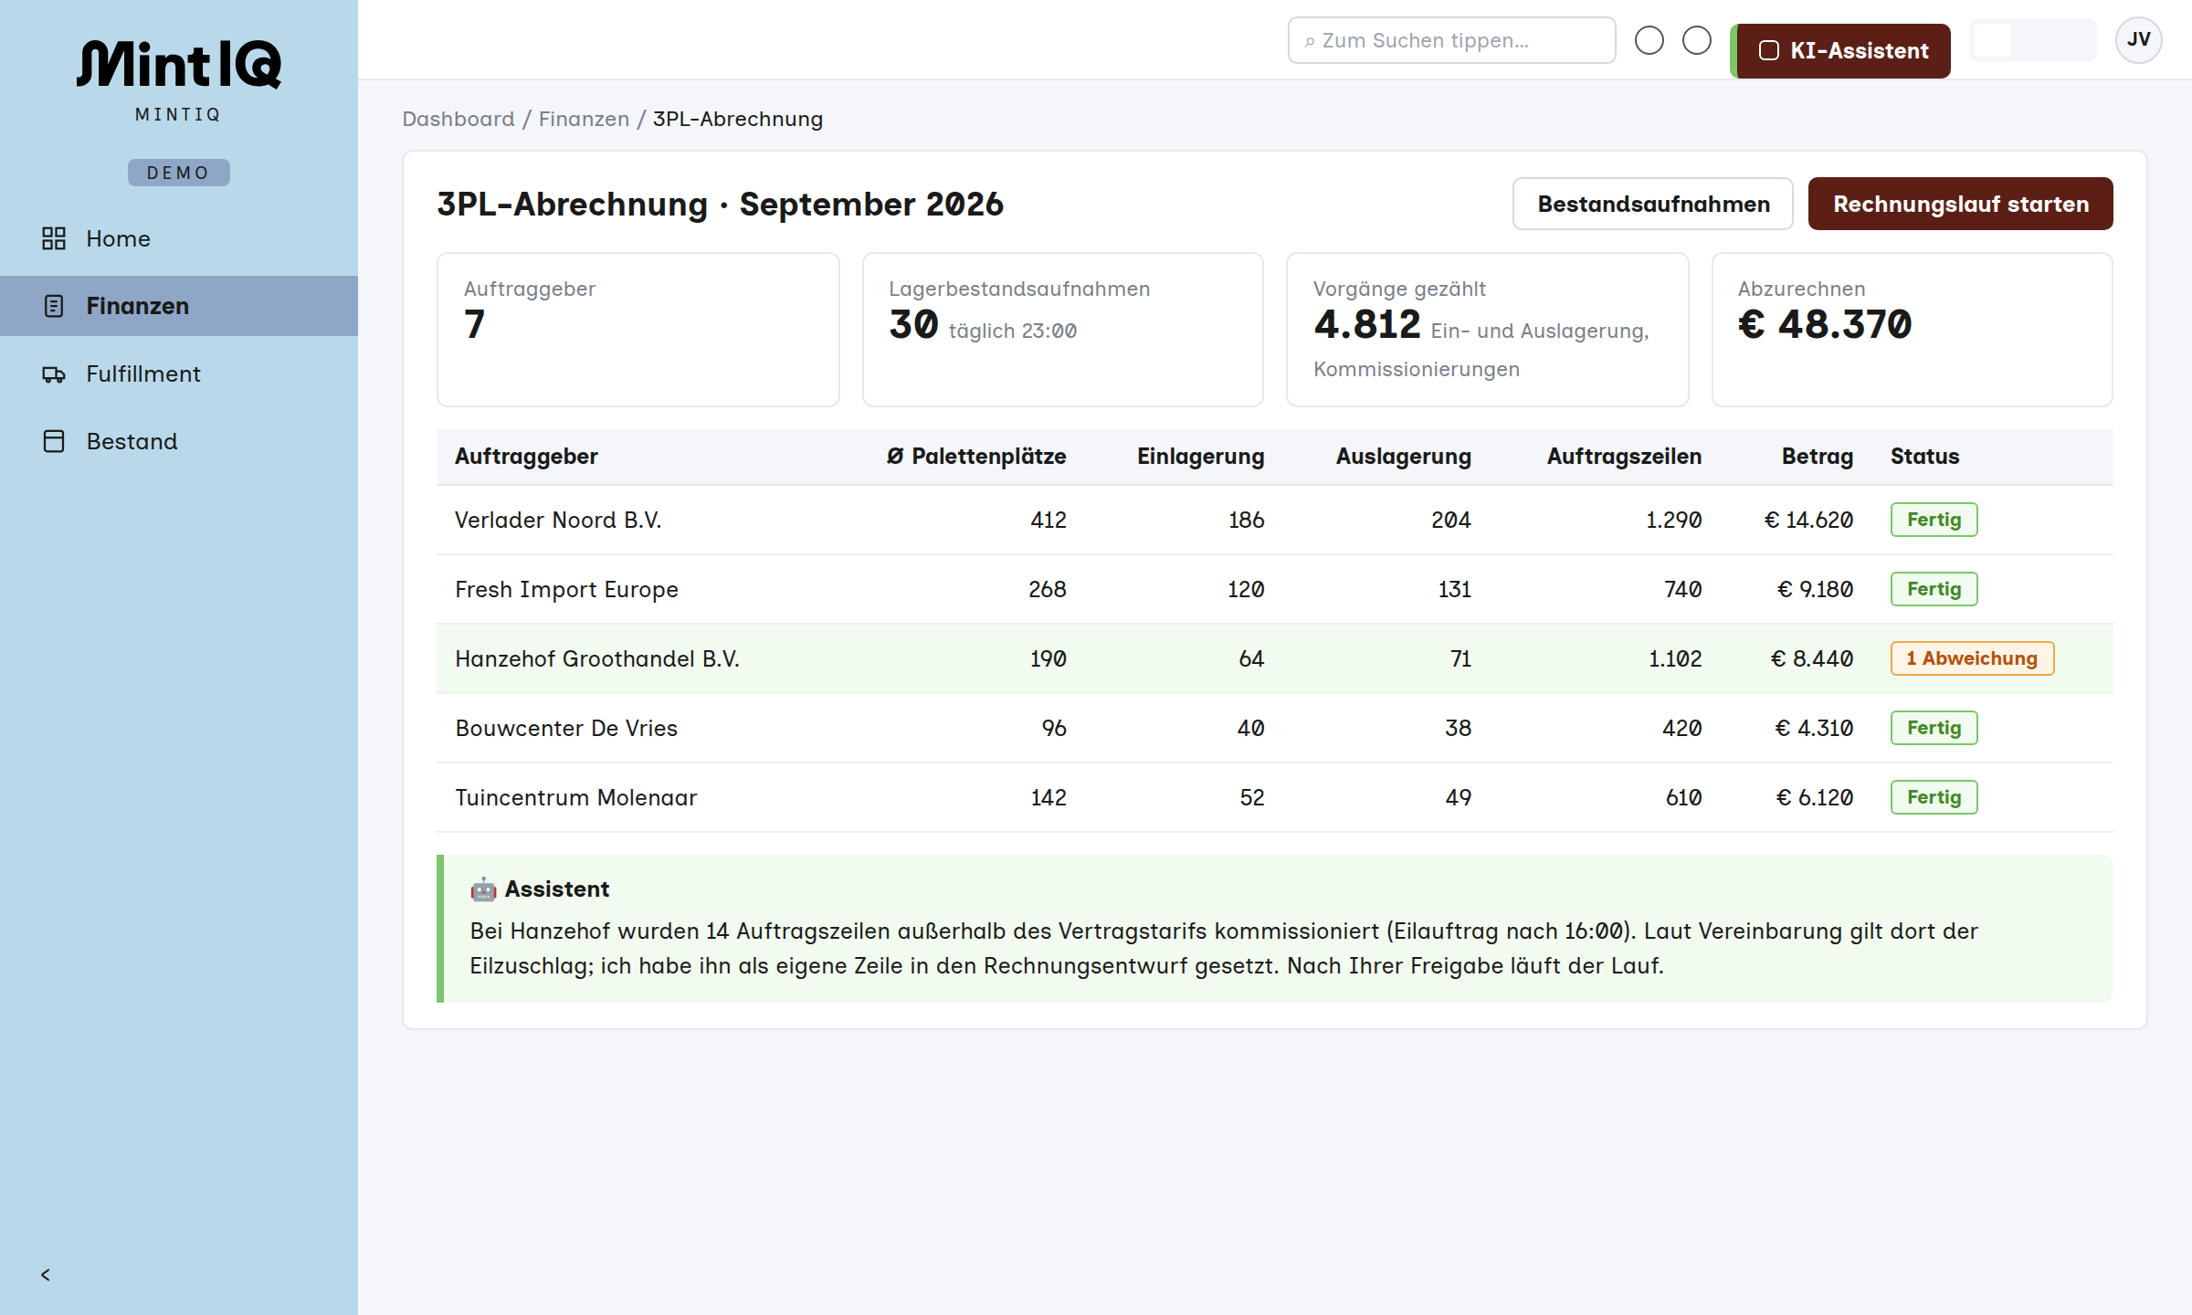Screen dimensions: 2192x1315
Task: Collapse the sidebar with the chevron
Action: tap(46, 1275)
